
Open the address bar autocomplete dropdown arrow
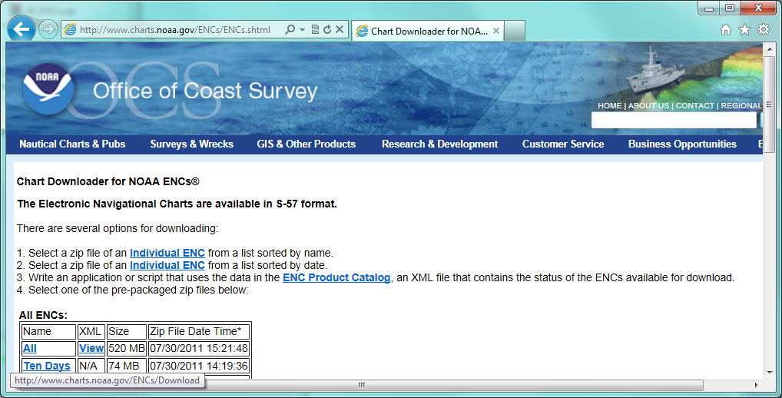(302, 30)
